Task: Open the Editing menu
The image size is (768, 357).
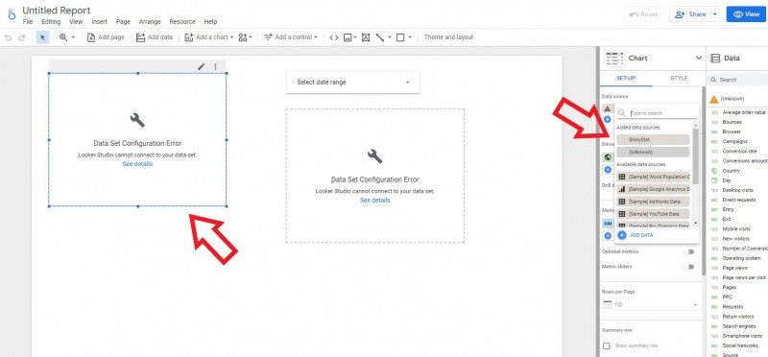Action: [x=51, y=22]
